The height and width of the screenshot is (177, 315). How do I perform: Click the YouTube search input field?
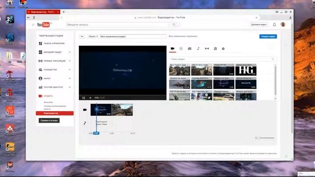pyautogui.click(x=118, y=25)
